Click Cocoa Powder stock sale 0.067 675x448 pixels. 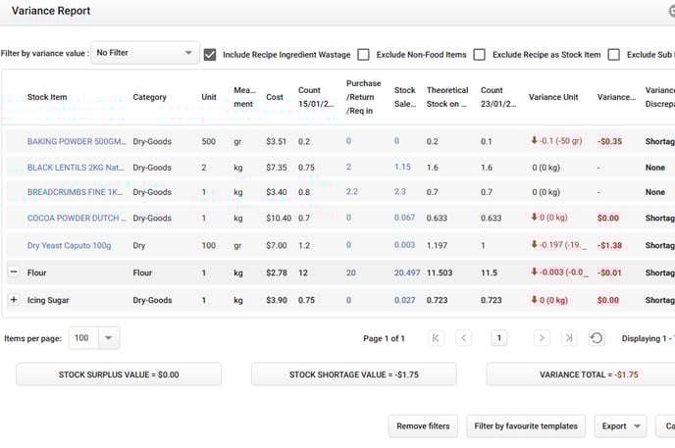[404, 218]
